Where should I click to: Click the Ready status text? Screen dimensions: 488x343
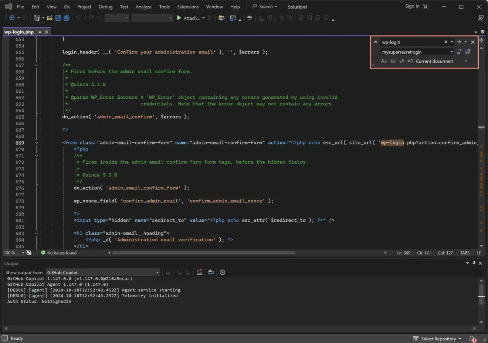point(17,339)
